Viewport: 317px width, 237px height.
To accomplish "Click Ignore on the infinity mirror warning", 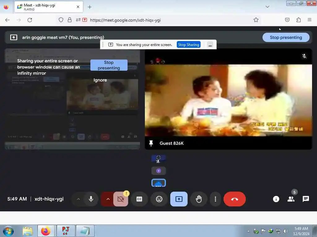I will point(100,80).
